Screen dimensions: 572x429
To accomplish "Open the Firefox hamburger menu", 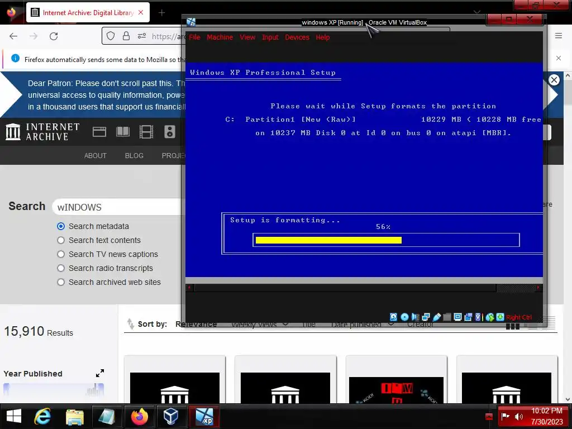I will [559, 36].
